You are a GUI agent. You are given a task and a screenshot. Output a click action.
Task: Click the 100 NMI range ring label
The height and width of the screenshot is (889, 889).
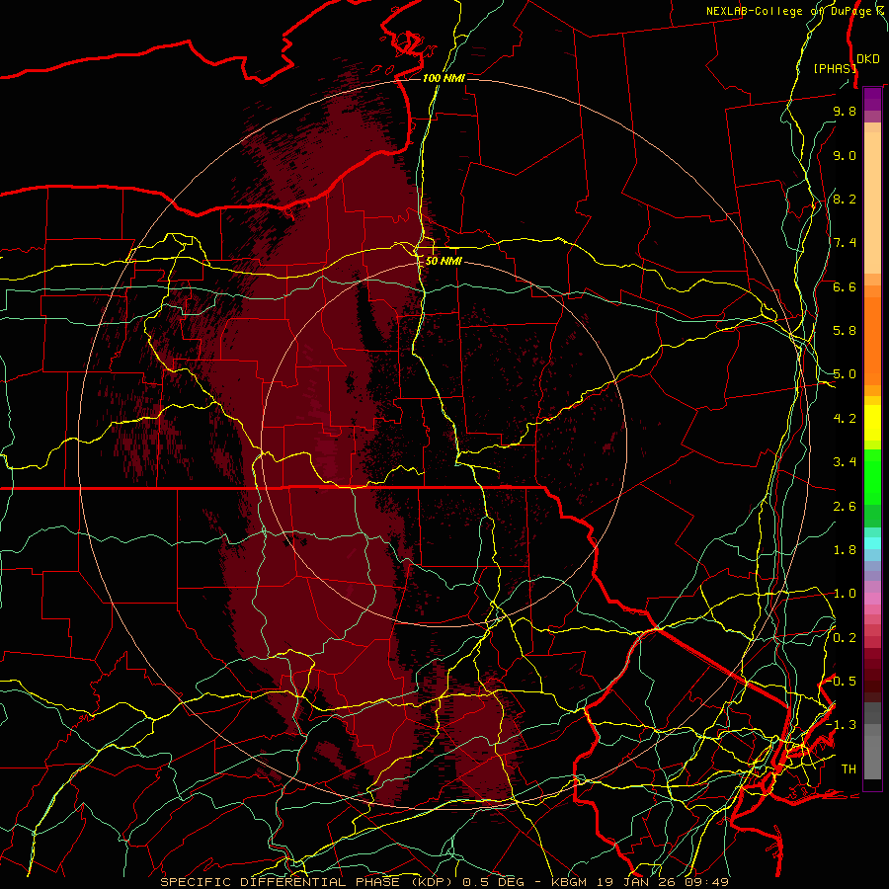tap(444, 78)
